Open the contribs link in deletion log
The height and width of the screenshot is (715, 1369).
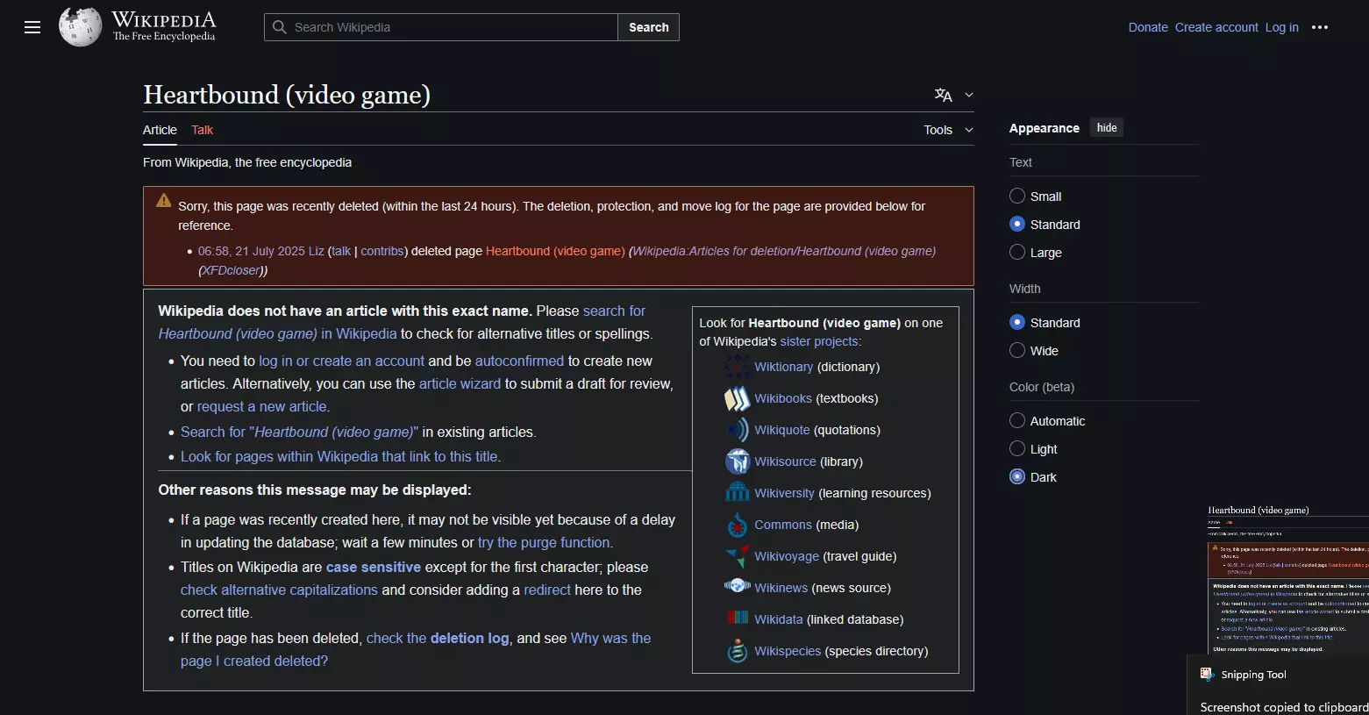tap(381, 251)
